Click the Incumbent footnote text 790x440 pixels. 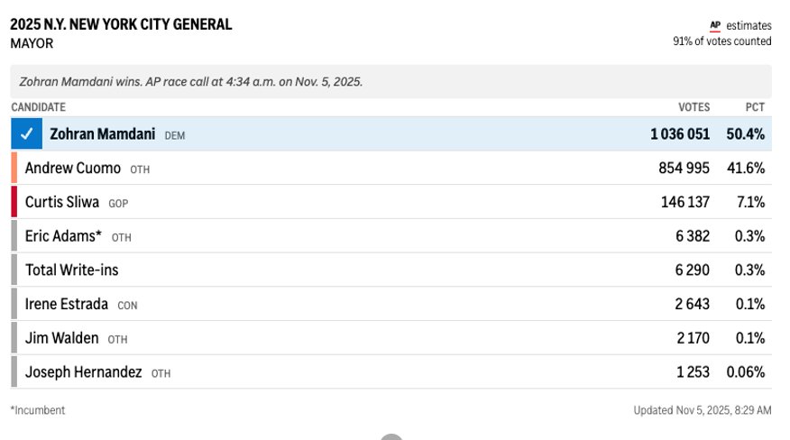38,410
